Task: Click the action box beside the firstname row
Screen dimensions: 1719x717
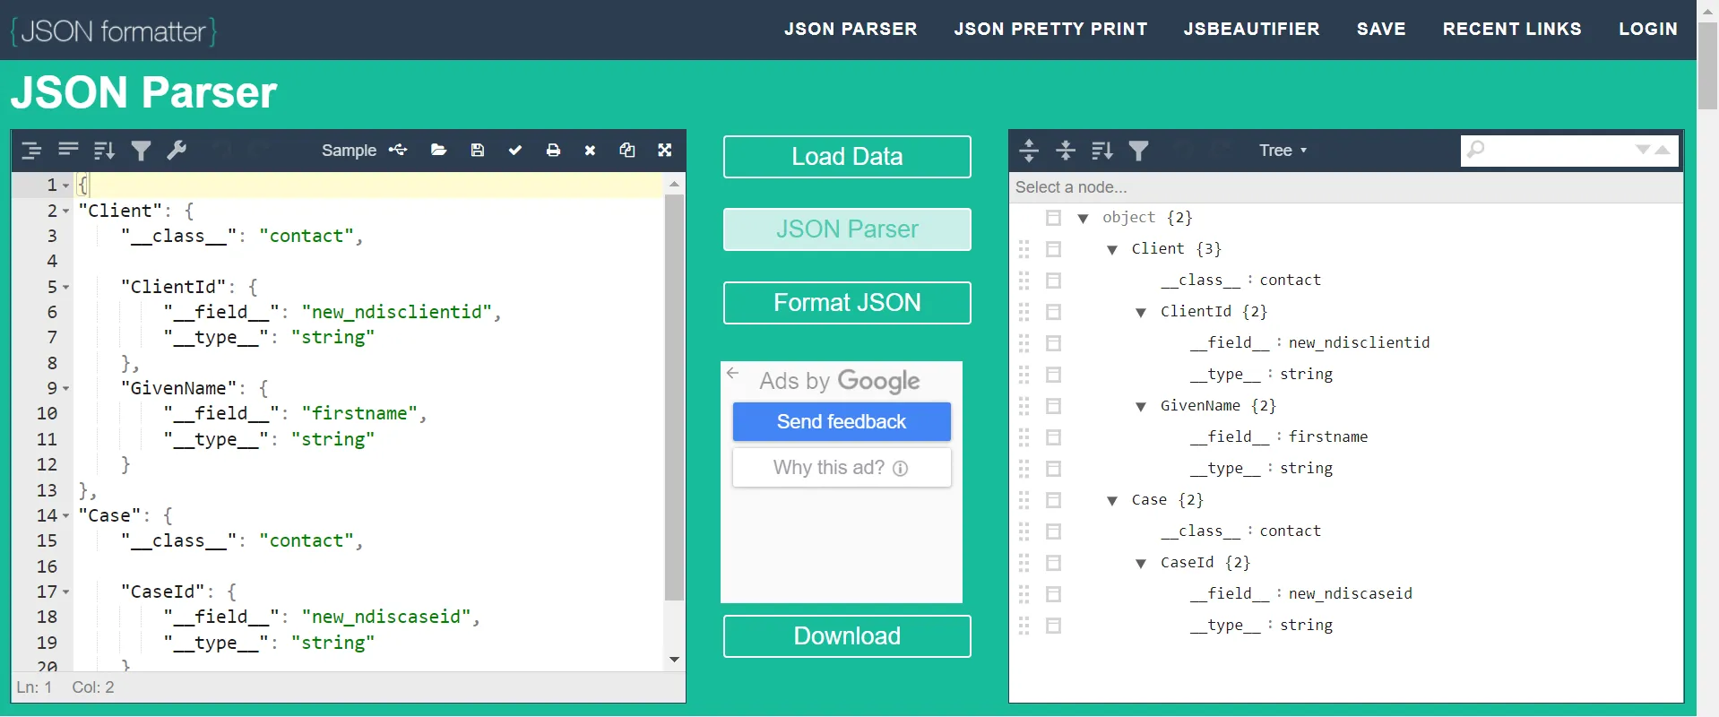Action: 1054,437
